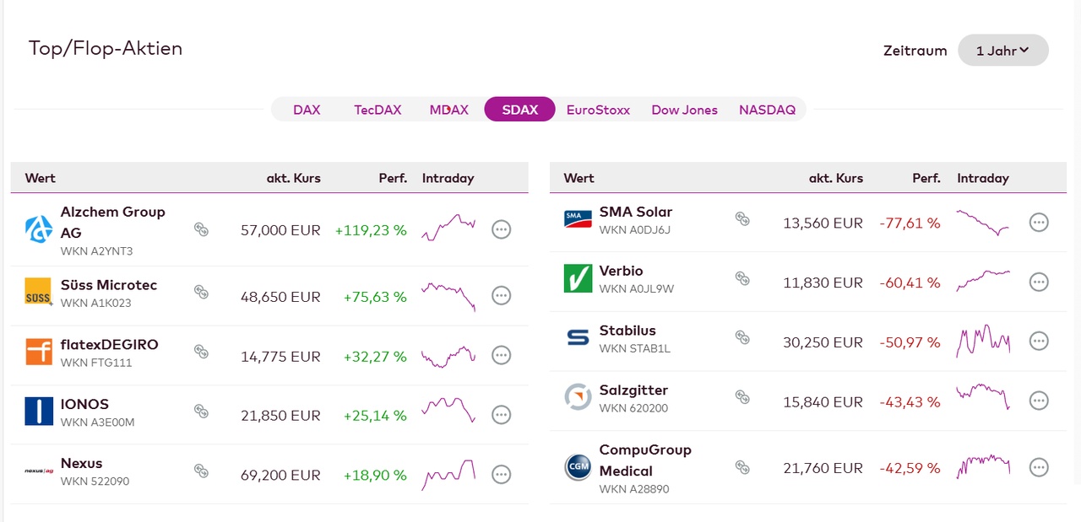Image resolution: width=1081 pixels, height=522 pixels.
Task: Select the SDAX tab
Action: coord(519,110)
